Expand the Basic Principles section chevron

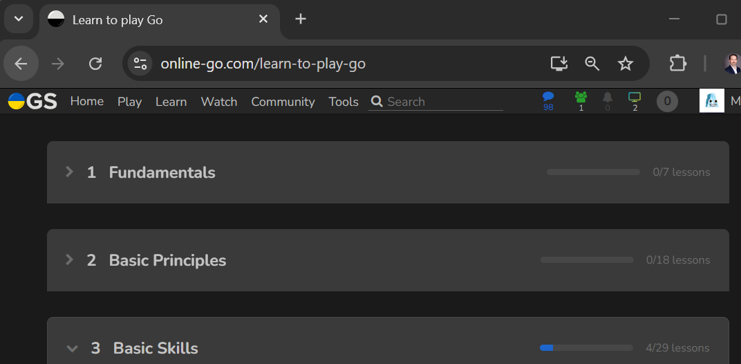pos(69,260)
